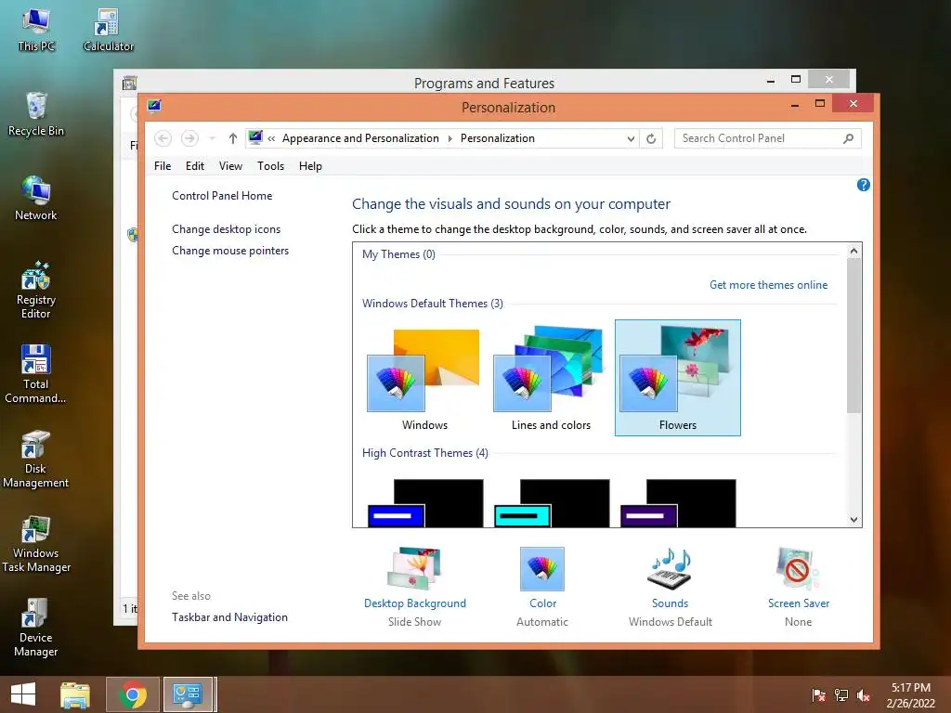Select the purple high contrast theme

(x=678, y=502)
